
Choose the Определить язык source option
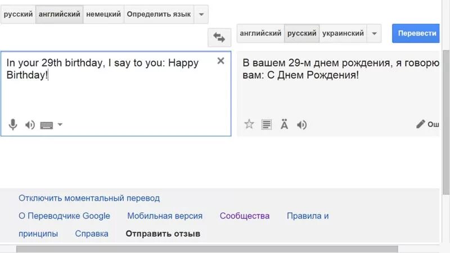(x=159, y=14)
